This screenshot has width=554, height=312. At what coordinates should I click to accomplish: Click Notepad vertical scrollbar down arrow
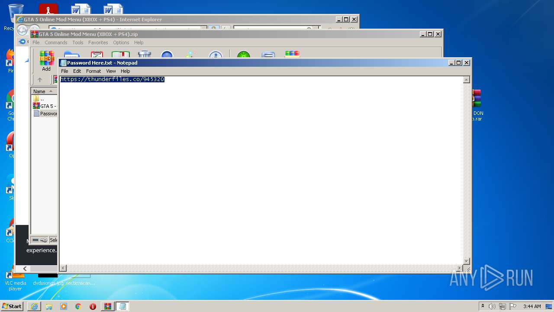pyautogui.click(x=466, y=261)
